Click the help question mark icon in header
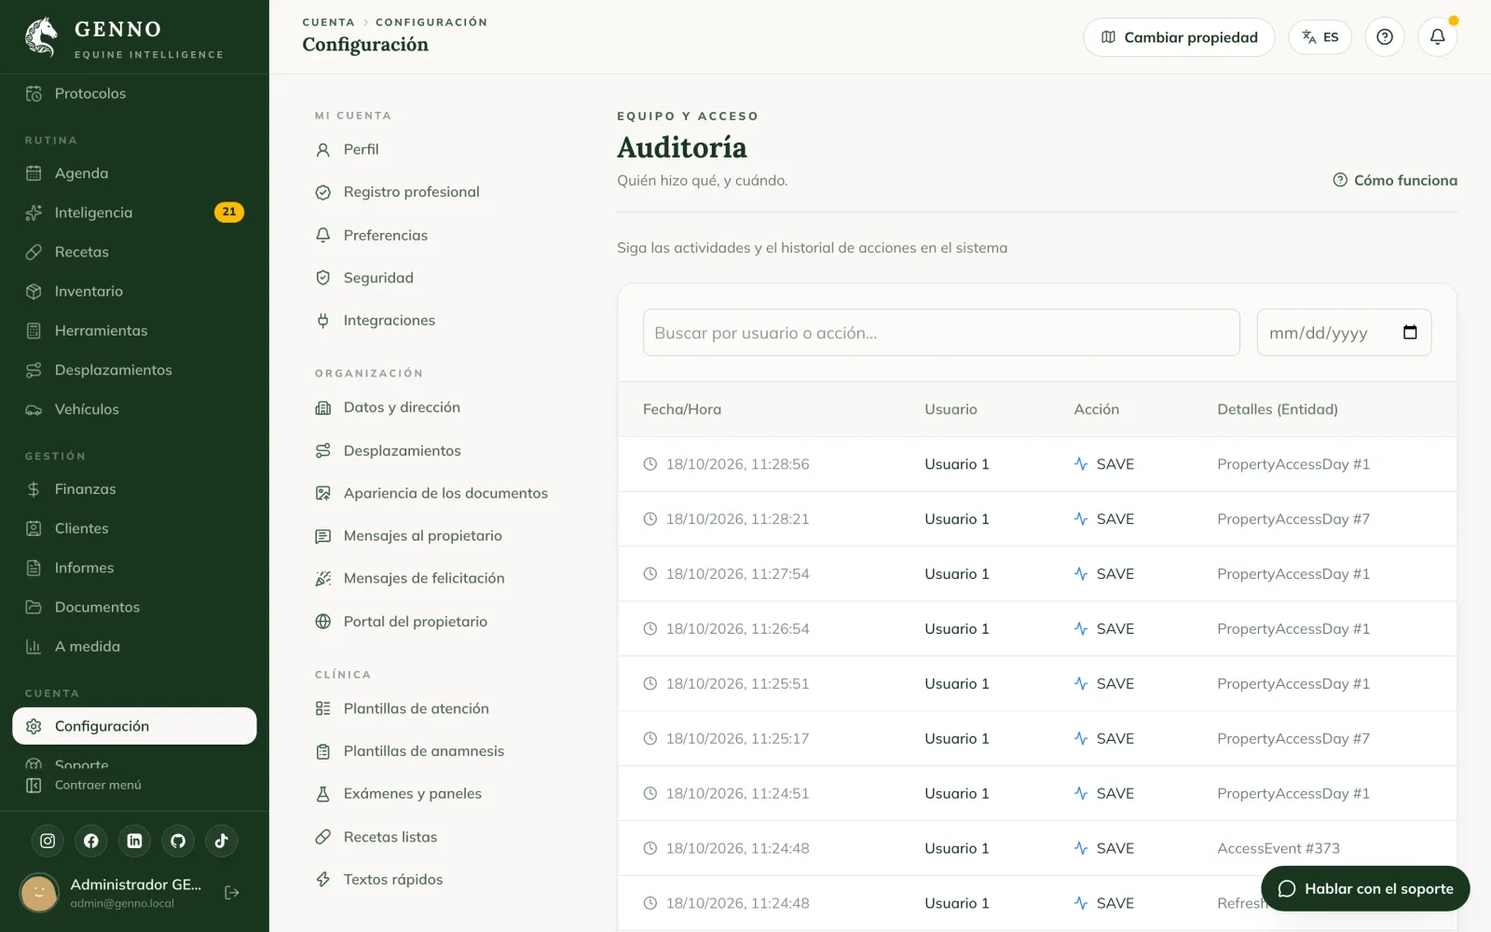 1385,37
